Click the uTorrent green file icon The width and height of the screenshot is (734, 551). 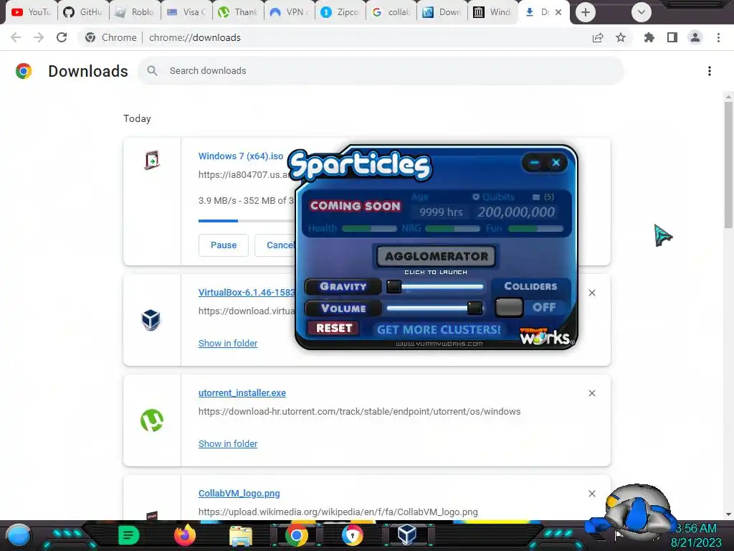click(152, 420)
